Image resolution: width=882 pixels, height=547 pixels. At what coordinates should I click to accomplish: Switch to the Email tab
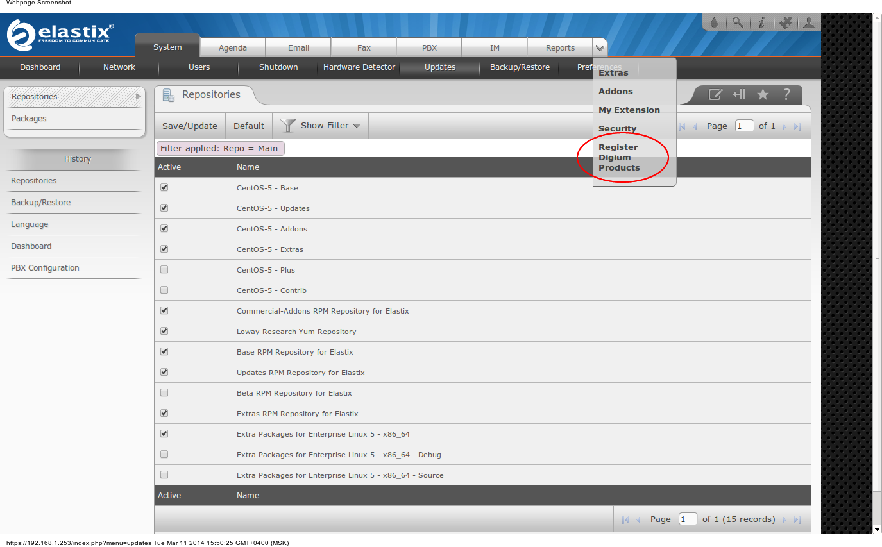[x=298, y=47]
